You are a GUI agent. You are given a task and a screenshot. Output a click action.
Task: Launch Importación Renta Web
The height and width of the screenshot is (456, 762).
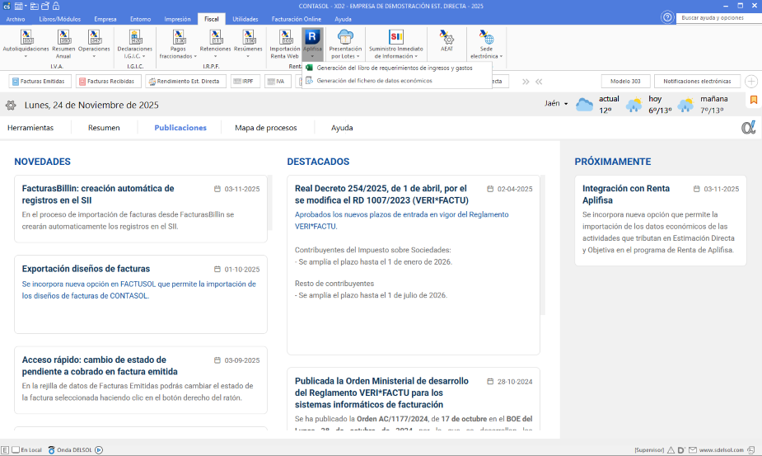285,37
